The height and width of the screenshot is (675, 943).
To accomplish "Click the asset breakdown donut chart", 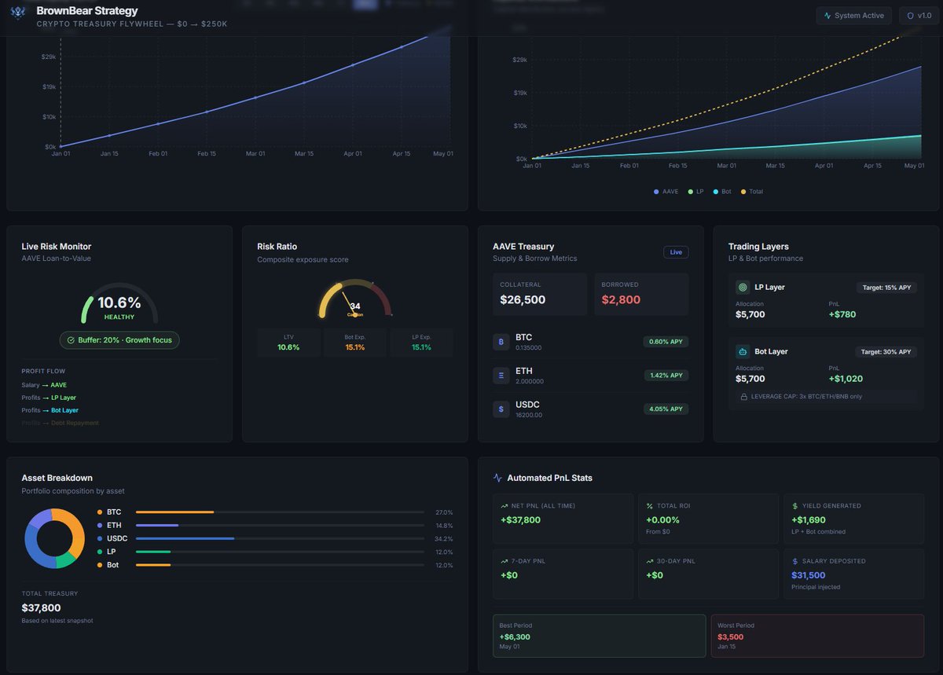I will click(54, 538).
